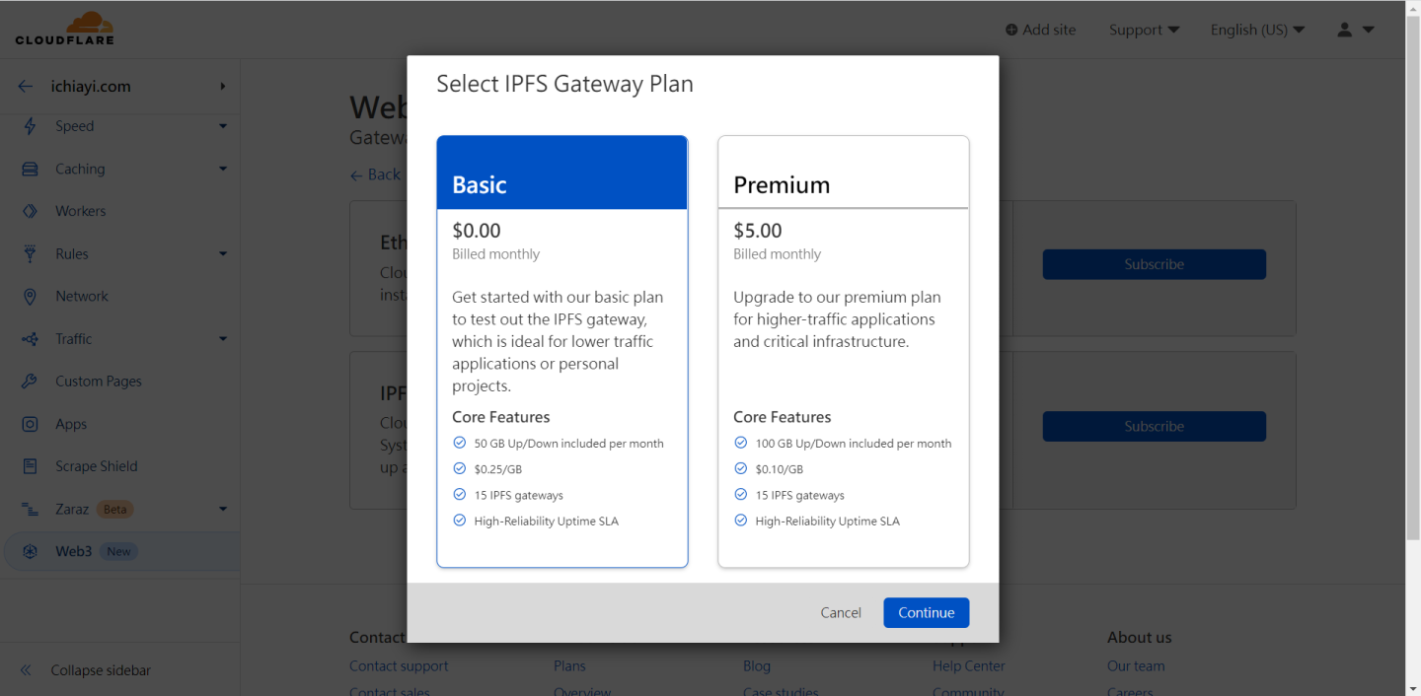Choose the Premium plan card
The height and width of the screenshot is (696, 1421).
pyautogui.click(x=844, y=352)
